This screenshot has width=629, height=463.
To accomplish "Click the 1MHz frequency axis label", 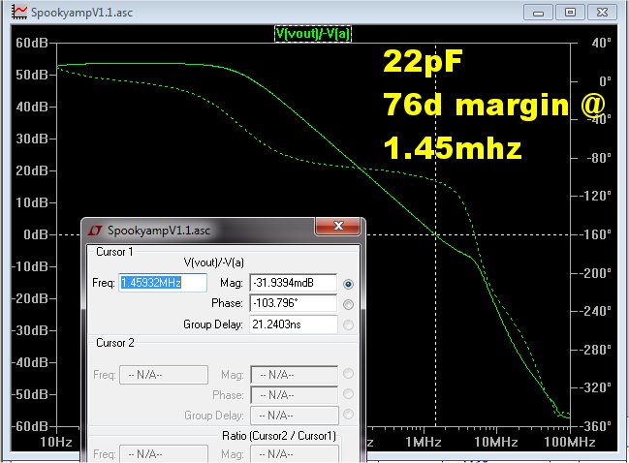I will click(423, 442).
